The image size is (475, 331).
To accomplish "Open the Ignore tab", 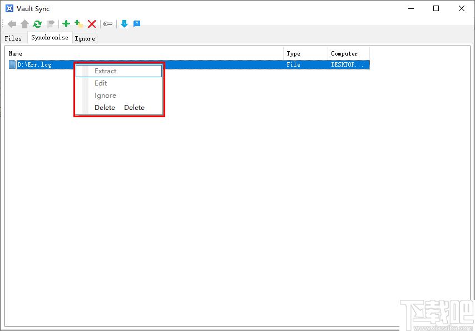I will pos(85,38).
